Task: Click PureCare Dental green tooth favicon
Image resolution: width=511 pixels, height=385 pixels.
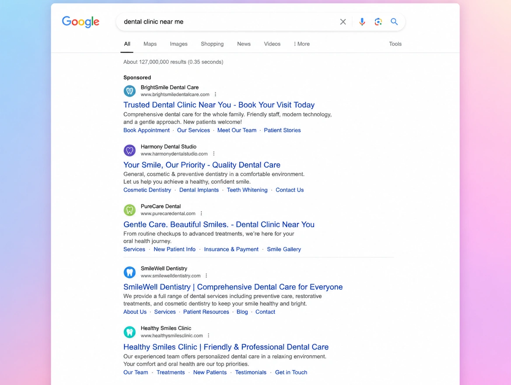Action: pyautogui.click(x=129, y=210)
